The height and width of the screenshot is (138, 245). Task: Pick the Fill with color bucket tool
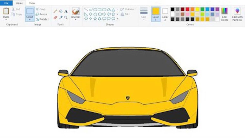pyautogui.click(x=60, y=11)
